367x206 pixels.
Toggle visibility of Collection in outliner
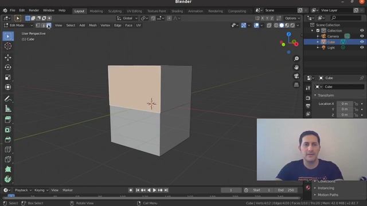[362, 30]
